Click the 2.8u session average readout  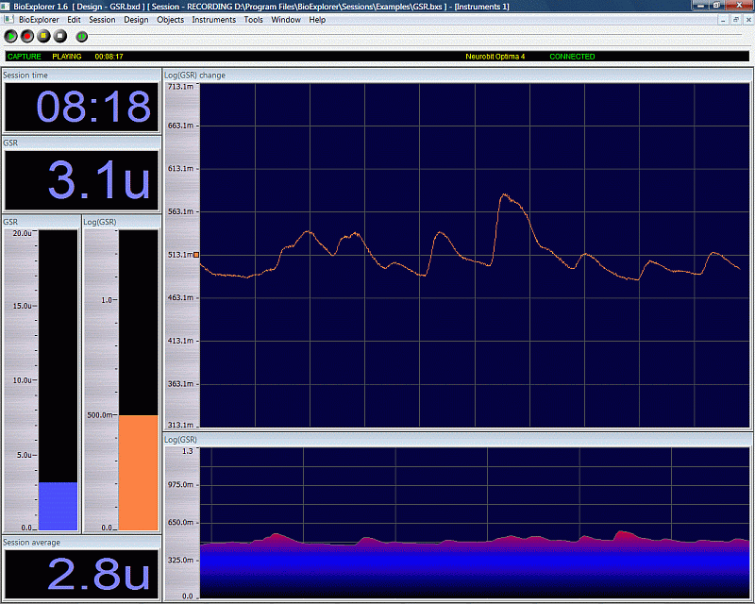[81, 574]
